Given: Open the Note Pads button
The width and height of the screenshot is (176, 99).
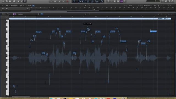Looking at the screenshot, I should [166, 1].
